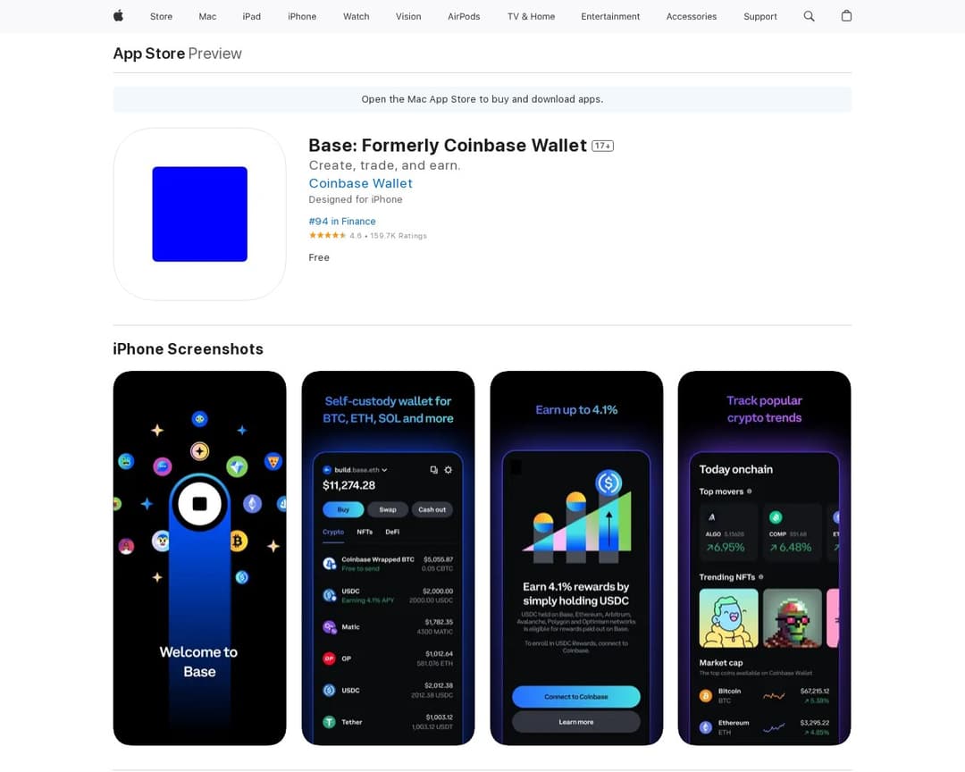The image size is (965, 772).
Task: Select iPhone in the navigation bar
Action: [302, 17]
